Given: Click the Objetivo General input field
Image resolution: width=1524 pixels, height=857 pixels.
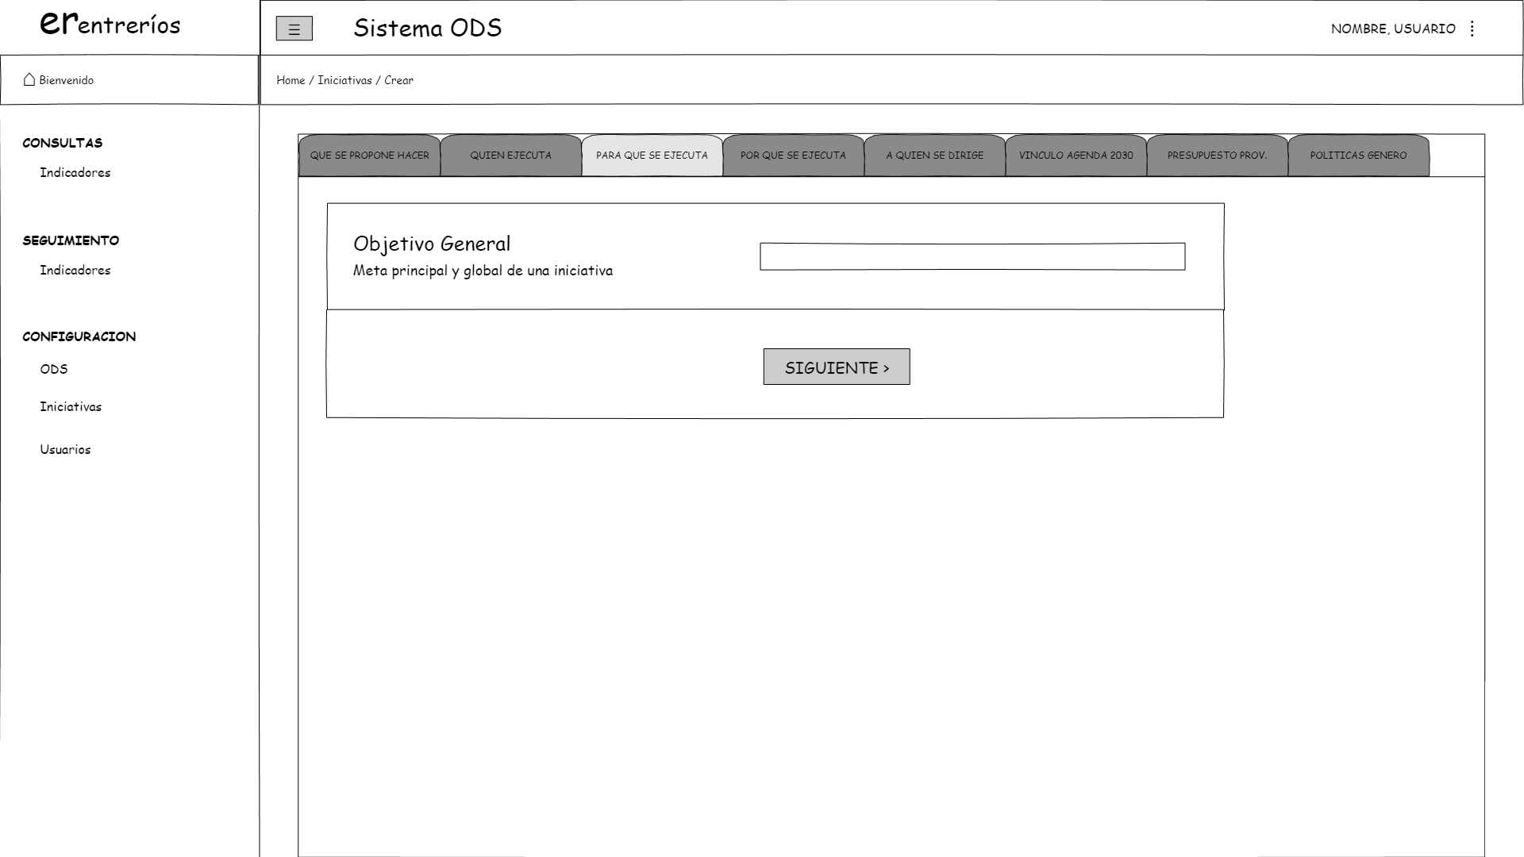Looking at the screenshot, I should tap(972, 256).
